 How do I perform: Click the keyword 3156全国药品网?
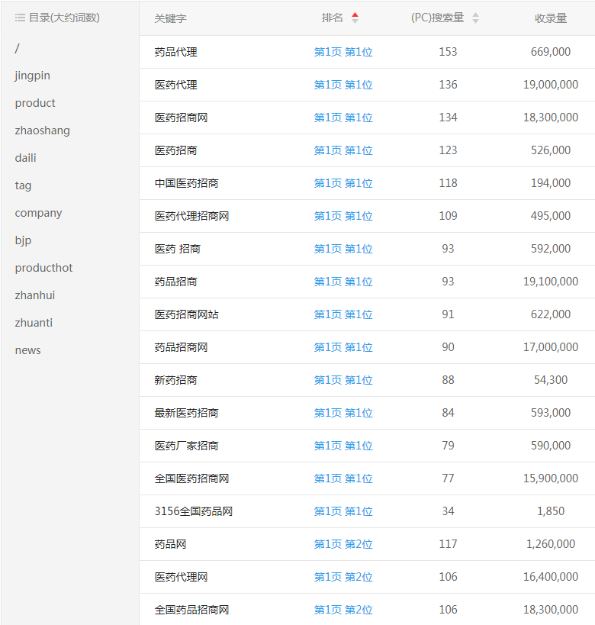coord(193,511)
